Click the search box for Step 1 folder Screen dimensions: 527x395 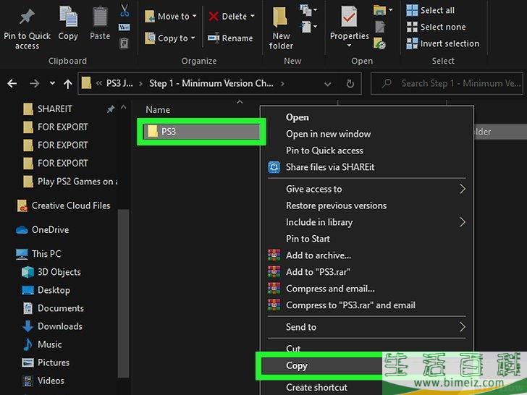tap(447, 83)
